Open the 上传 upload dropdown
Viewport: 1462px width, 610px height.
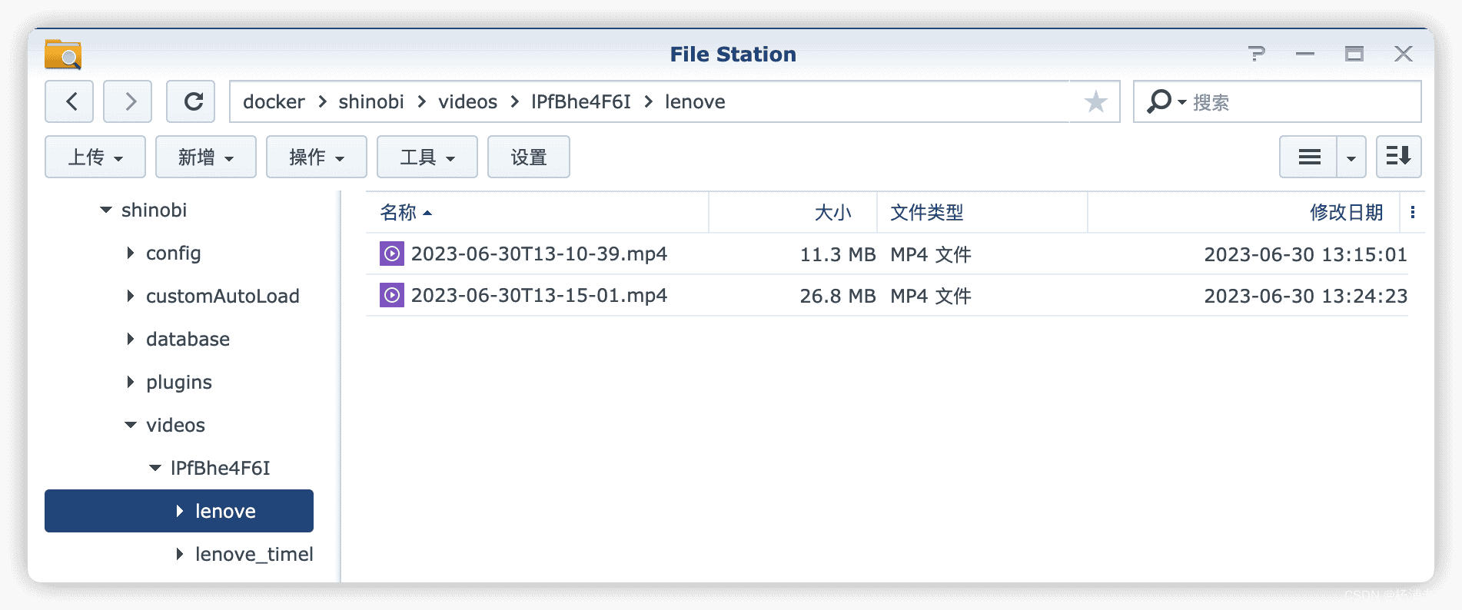coord(95,157)
